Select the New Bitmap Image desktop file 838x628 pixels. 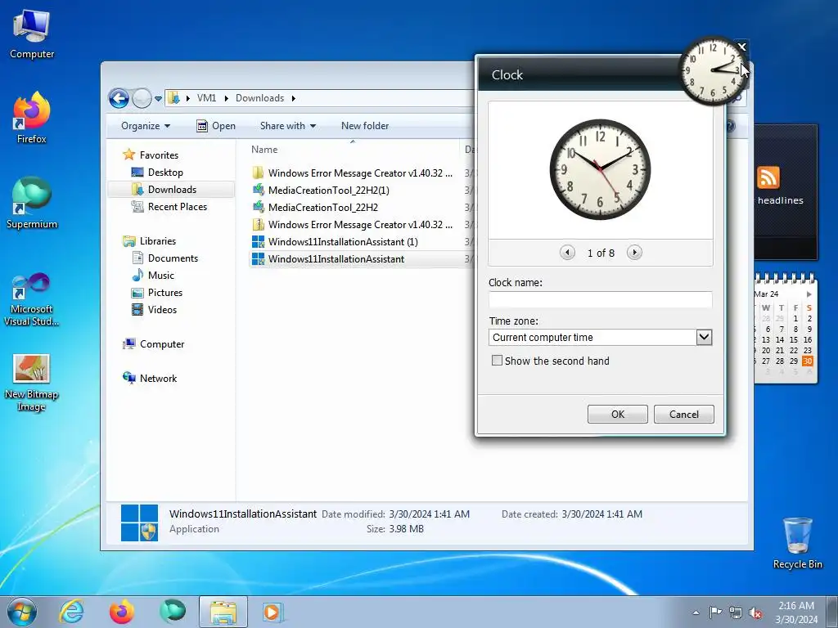tap(32, 383)
